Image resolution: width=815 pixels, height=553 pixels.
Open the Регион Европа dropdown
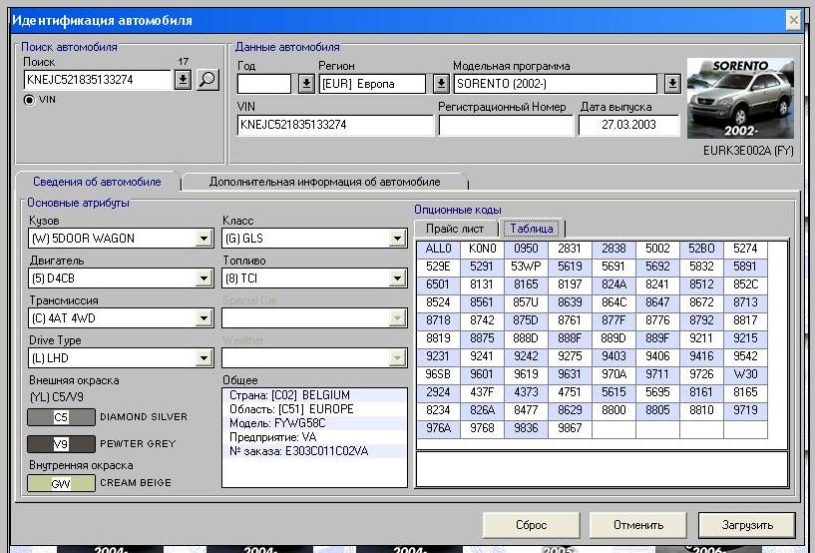coord(442,84)
